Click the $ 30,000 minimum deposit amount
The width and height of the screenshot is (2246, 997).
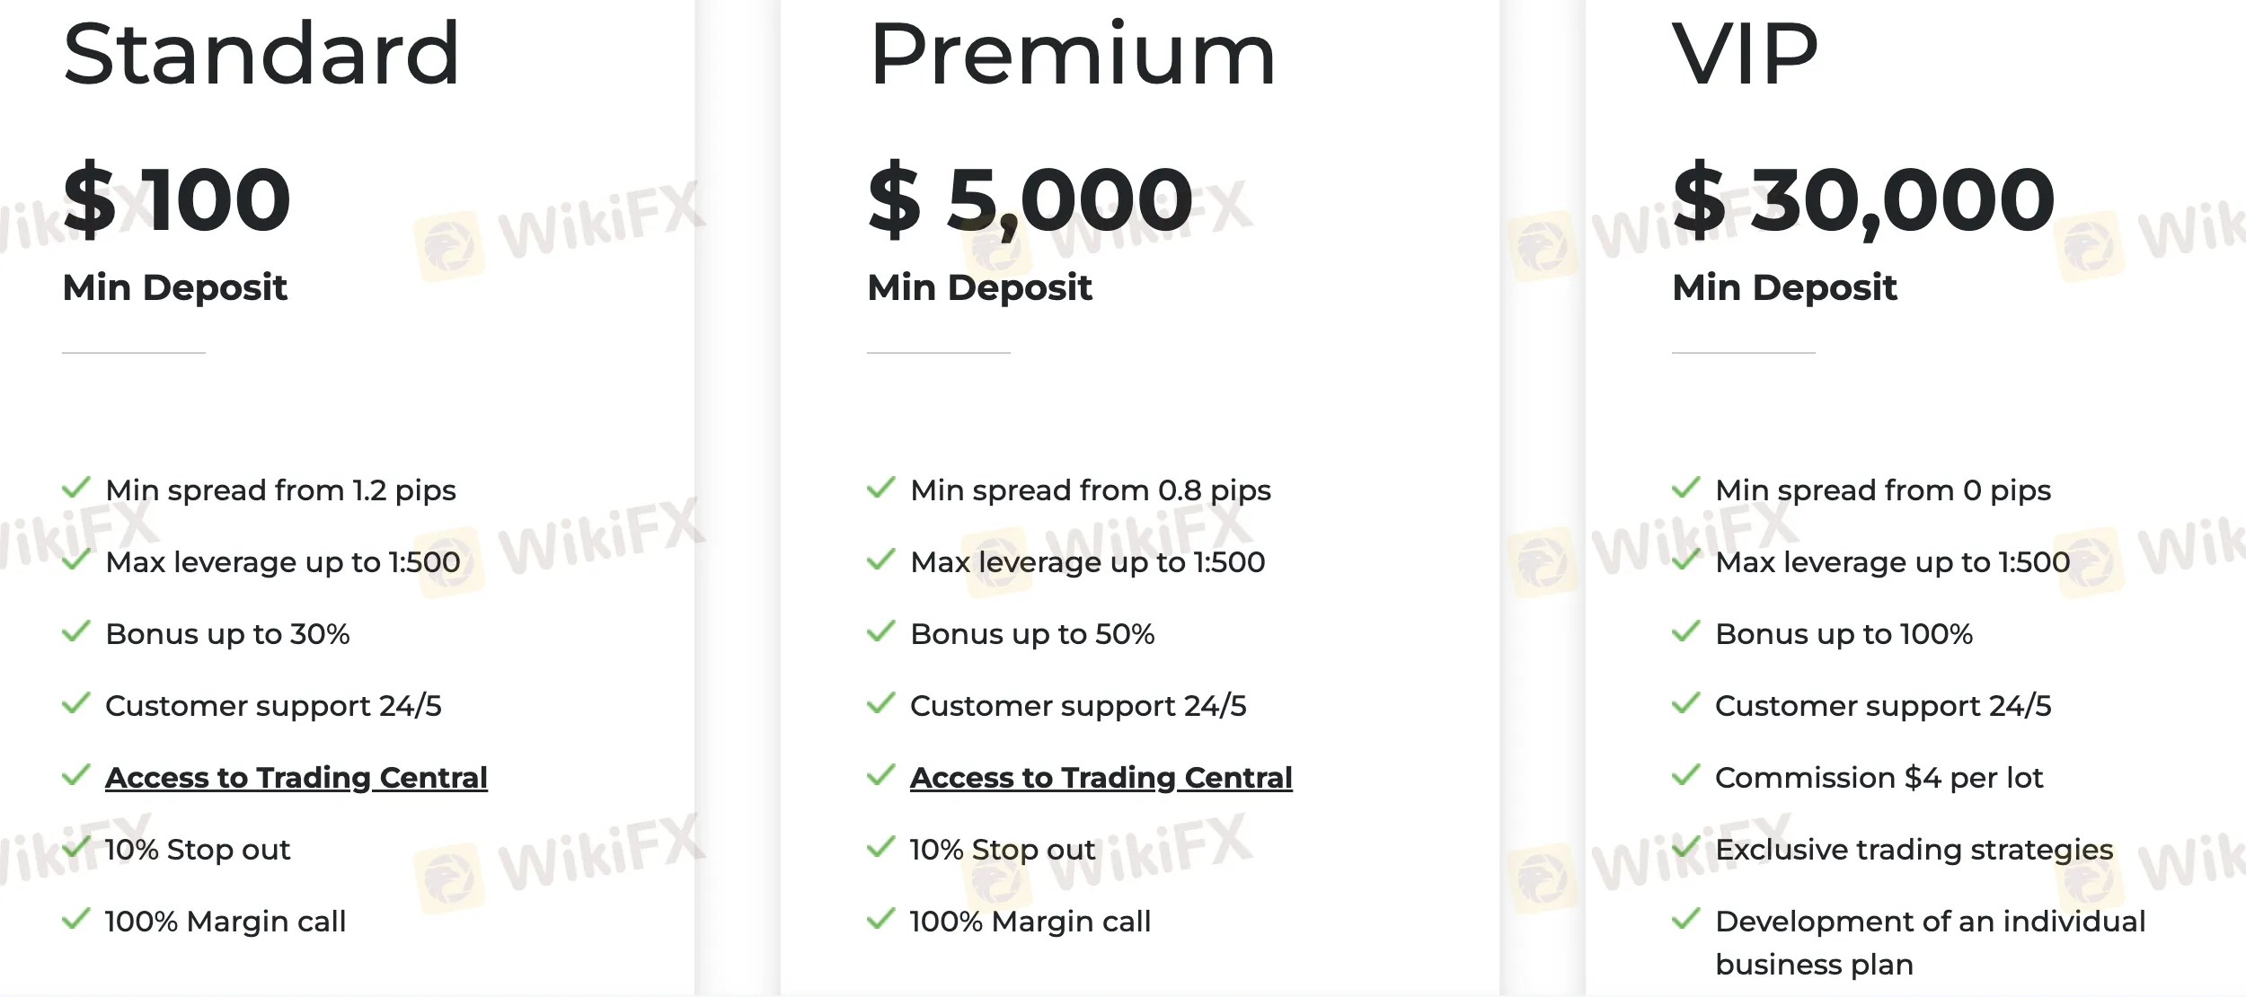tap(1863, 199)
